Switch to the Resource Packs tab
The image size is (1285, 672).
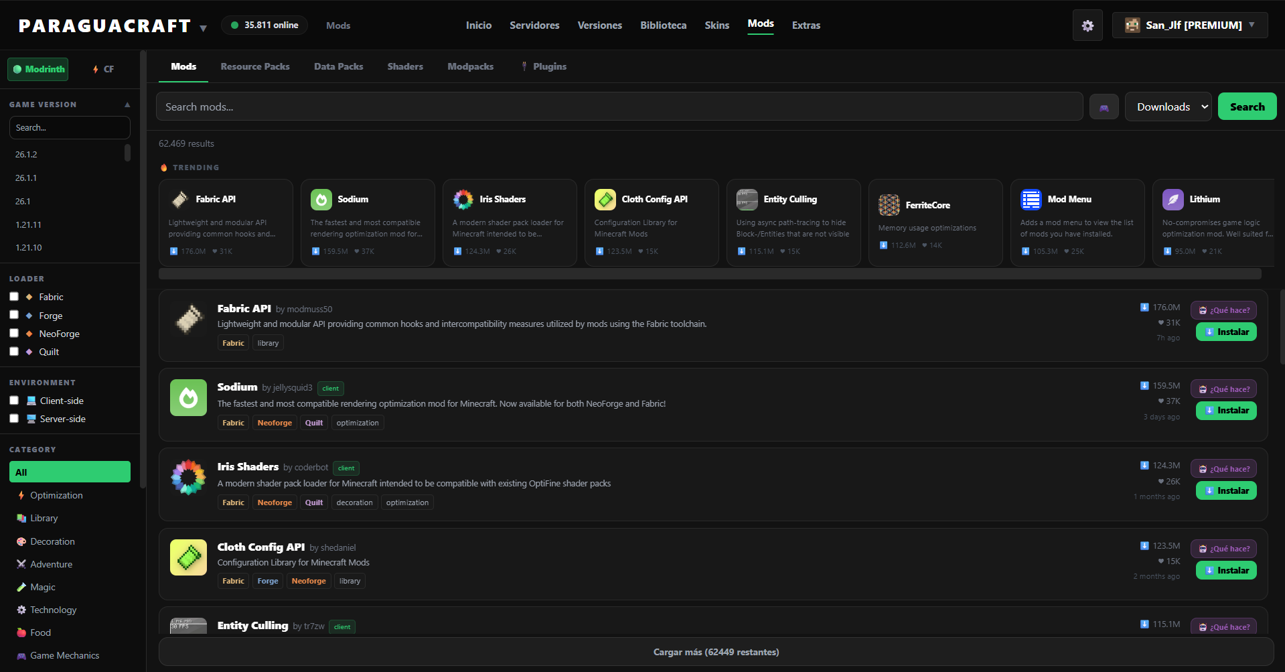click(x=255, y=66)
